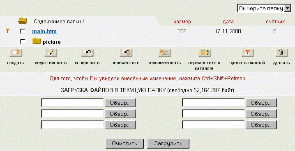Click the счётчик column header
This screenshot has height=151, width=295.
click(x=275, y=22)
